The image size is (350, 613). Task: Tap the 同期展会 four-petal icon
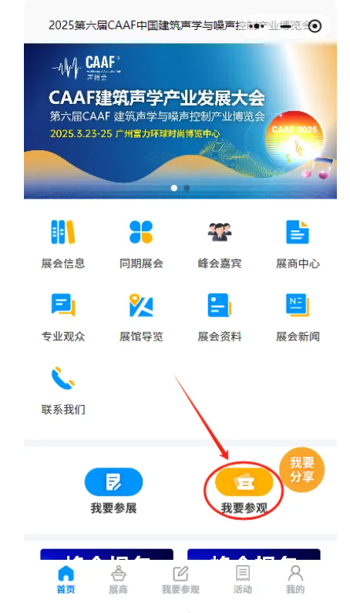point(141,233)
